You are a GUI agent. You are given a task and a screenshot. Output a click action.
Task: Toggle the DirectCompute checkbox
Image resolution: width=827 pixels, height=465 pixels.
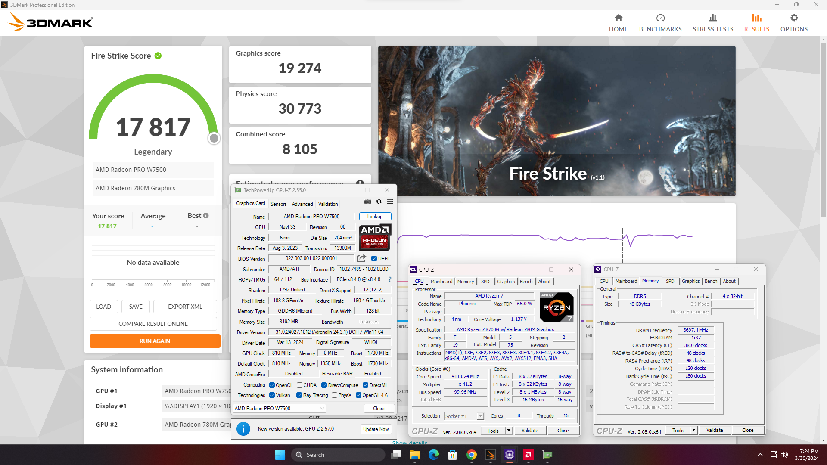pos(324,385)
